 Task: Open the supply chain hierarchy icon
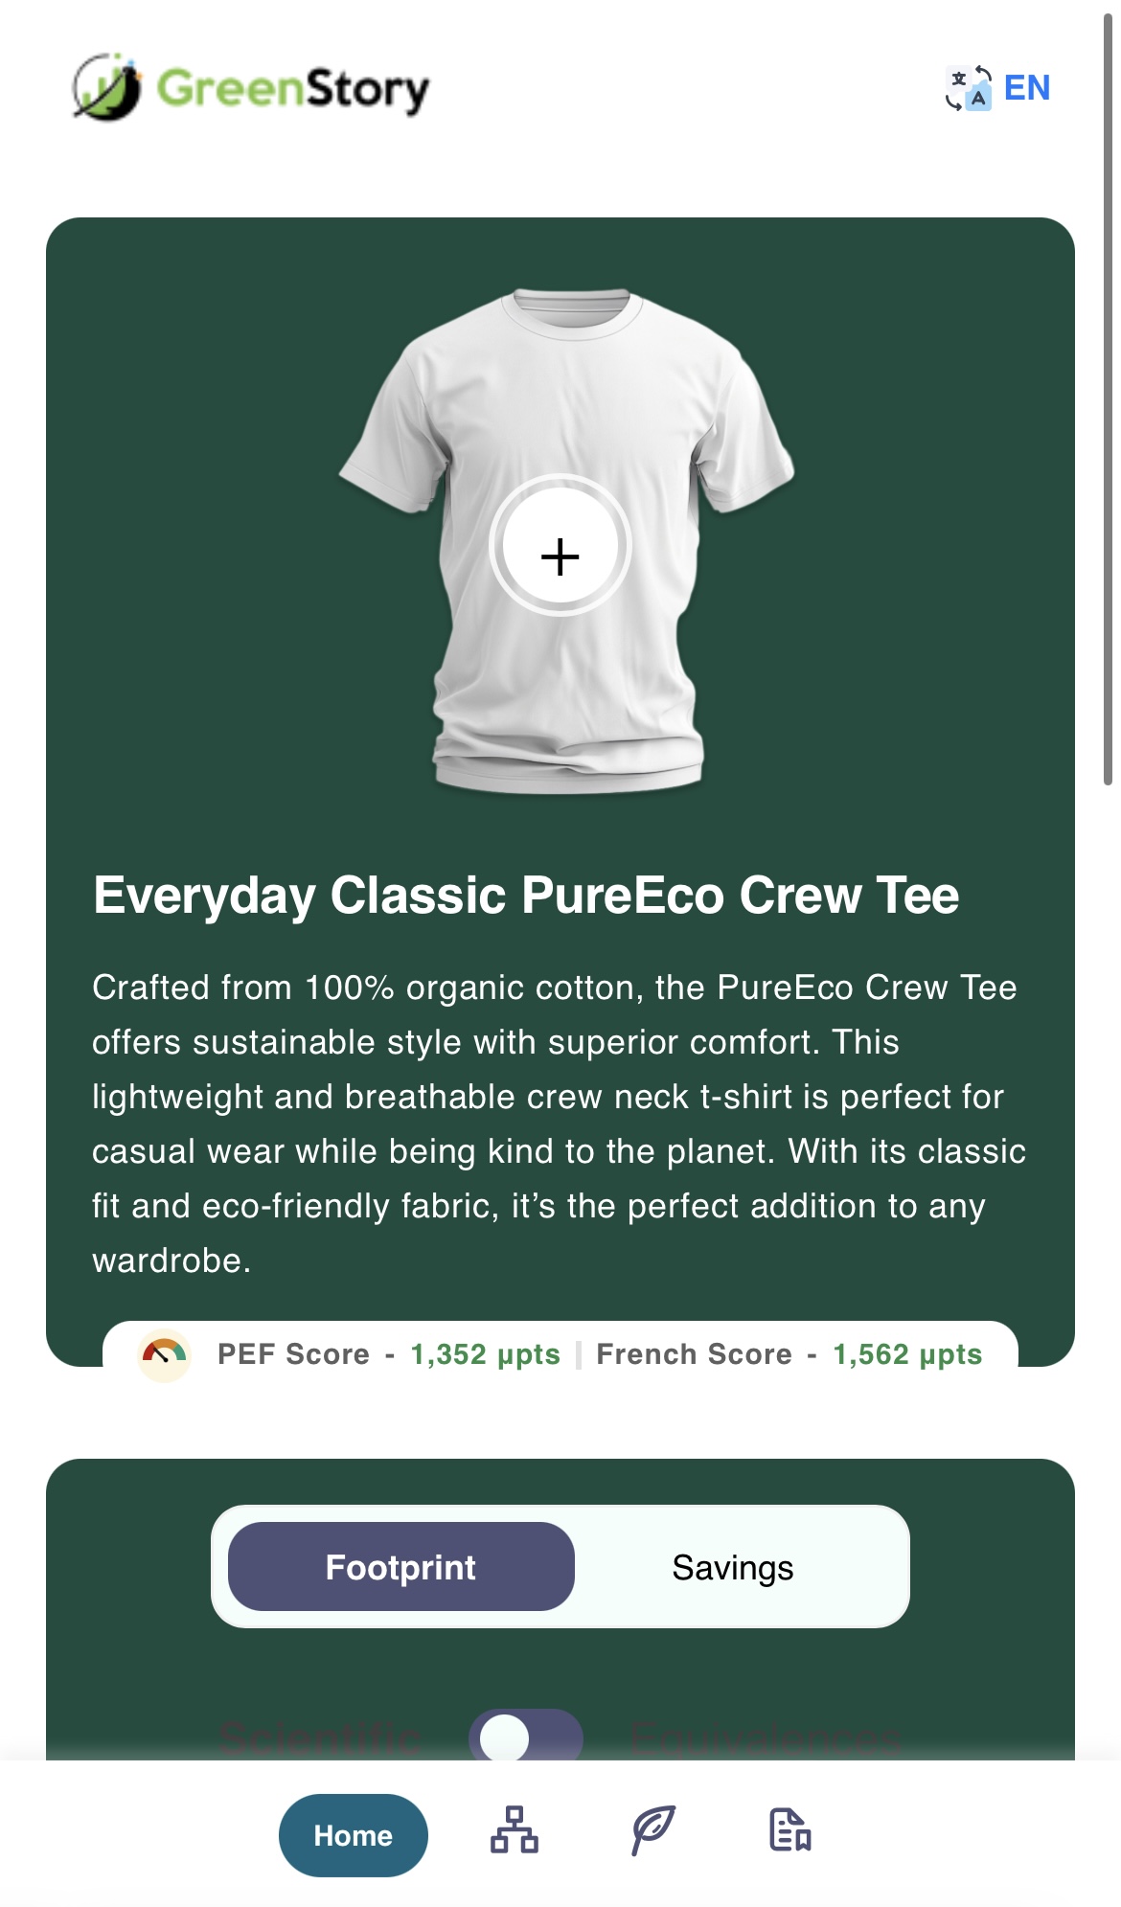515,1829
